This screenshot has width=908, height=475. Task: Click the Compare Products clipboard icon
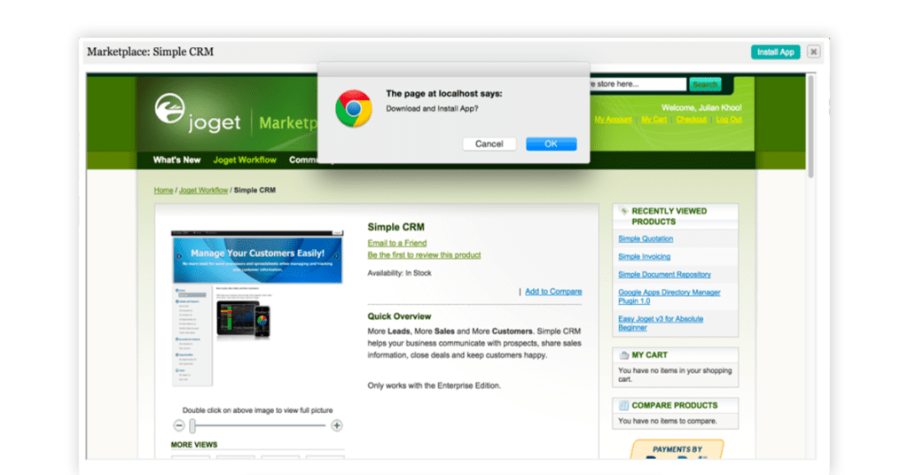(x=624, y=405)
